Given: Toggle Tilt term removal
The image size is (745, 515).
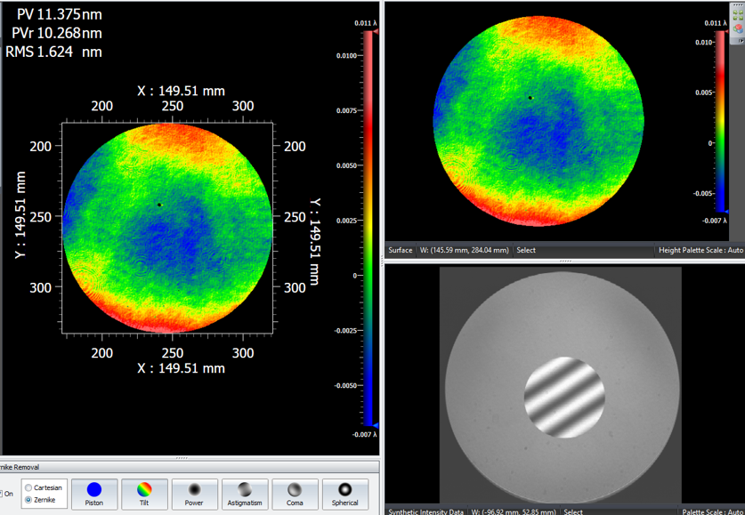Looking at the screenshot, I should coord(144,494).
